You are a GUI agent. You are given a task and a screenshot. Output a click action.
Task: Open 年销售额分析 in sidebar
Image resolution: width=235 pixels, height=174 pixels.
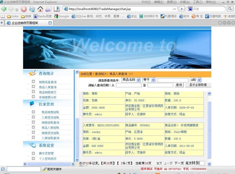click(48, 97)
